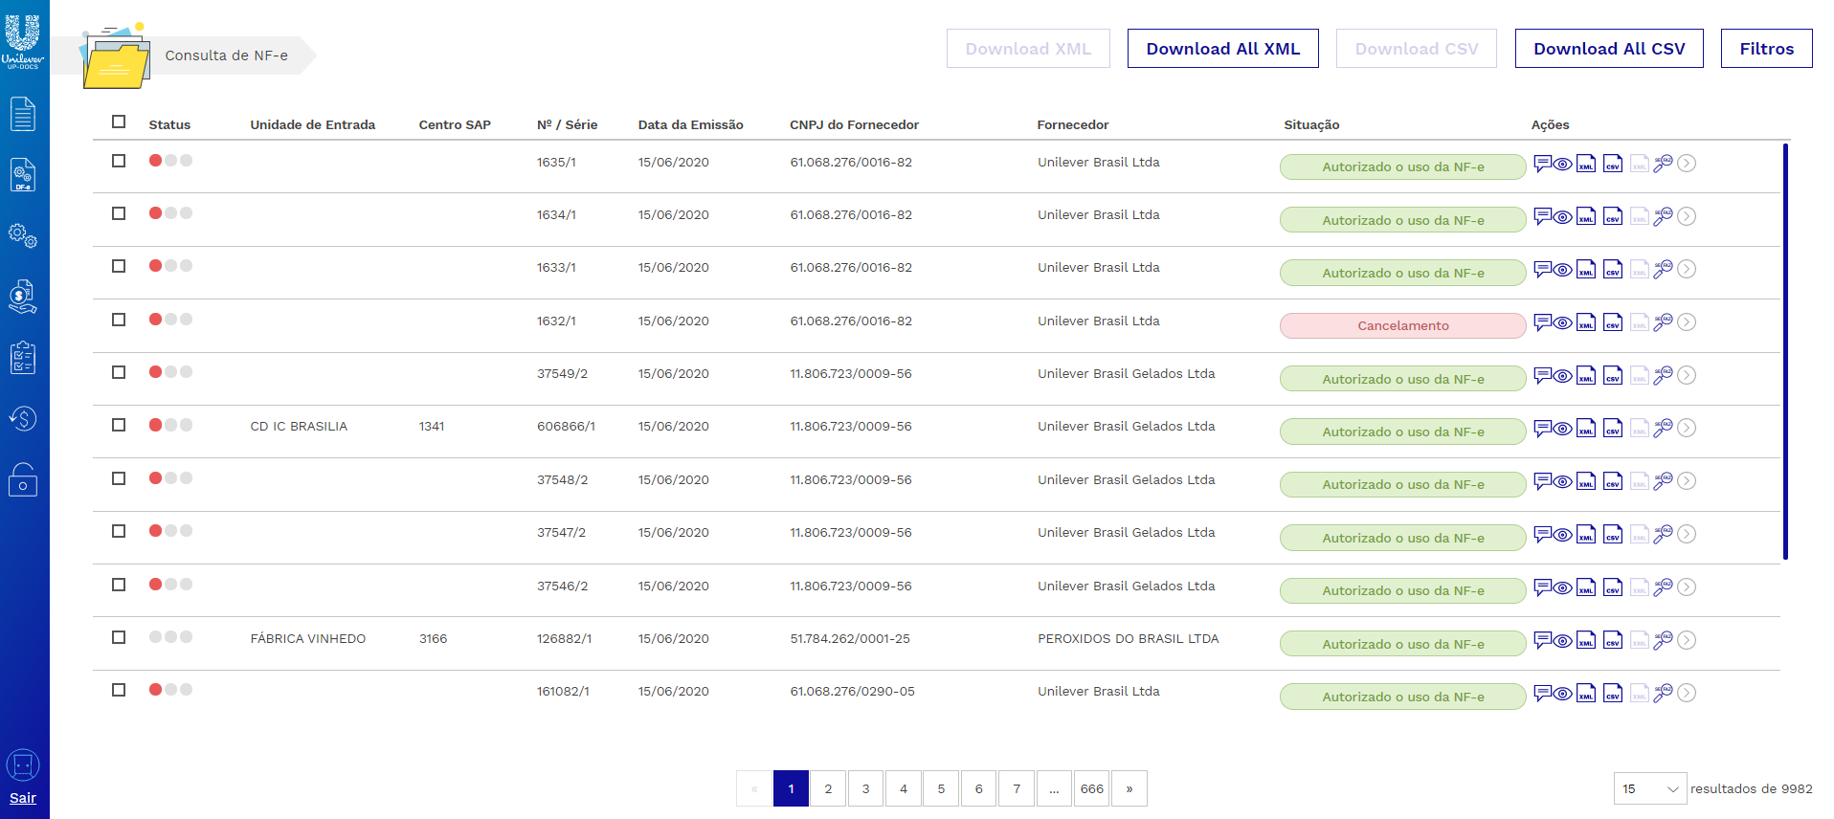The image size is (1834, 819).
Task: Click the open padlock sidebar icon
Action: click(x=23, y=479)
